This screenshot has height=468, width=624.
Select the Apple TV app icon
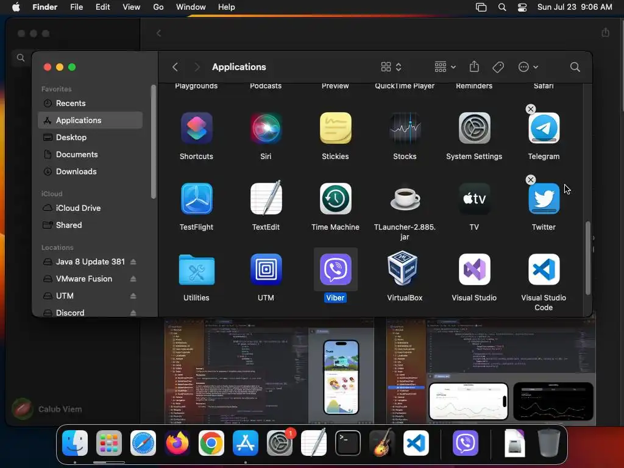474,199
